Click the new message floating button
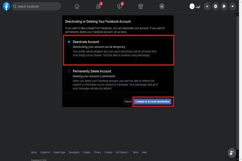This screenshot has height=161, width=242. click(232, 152)
